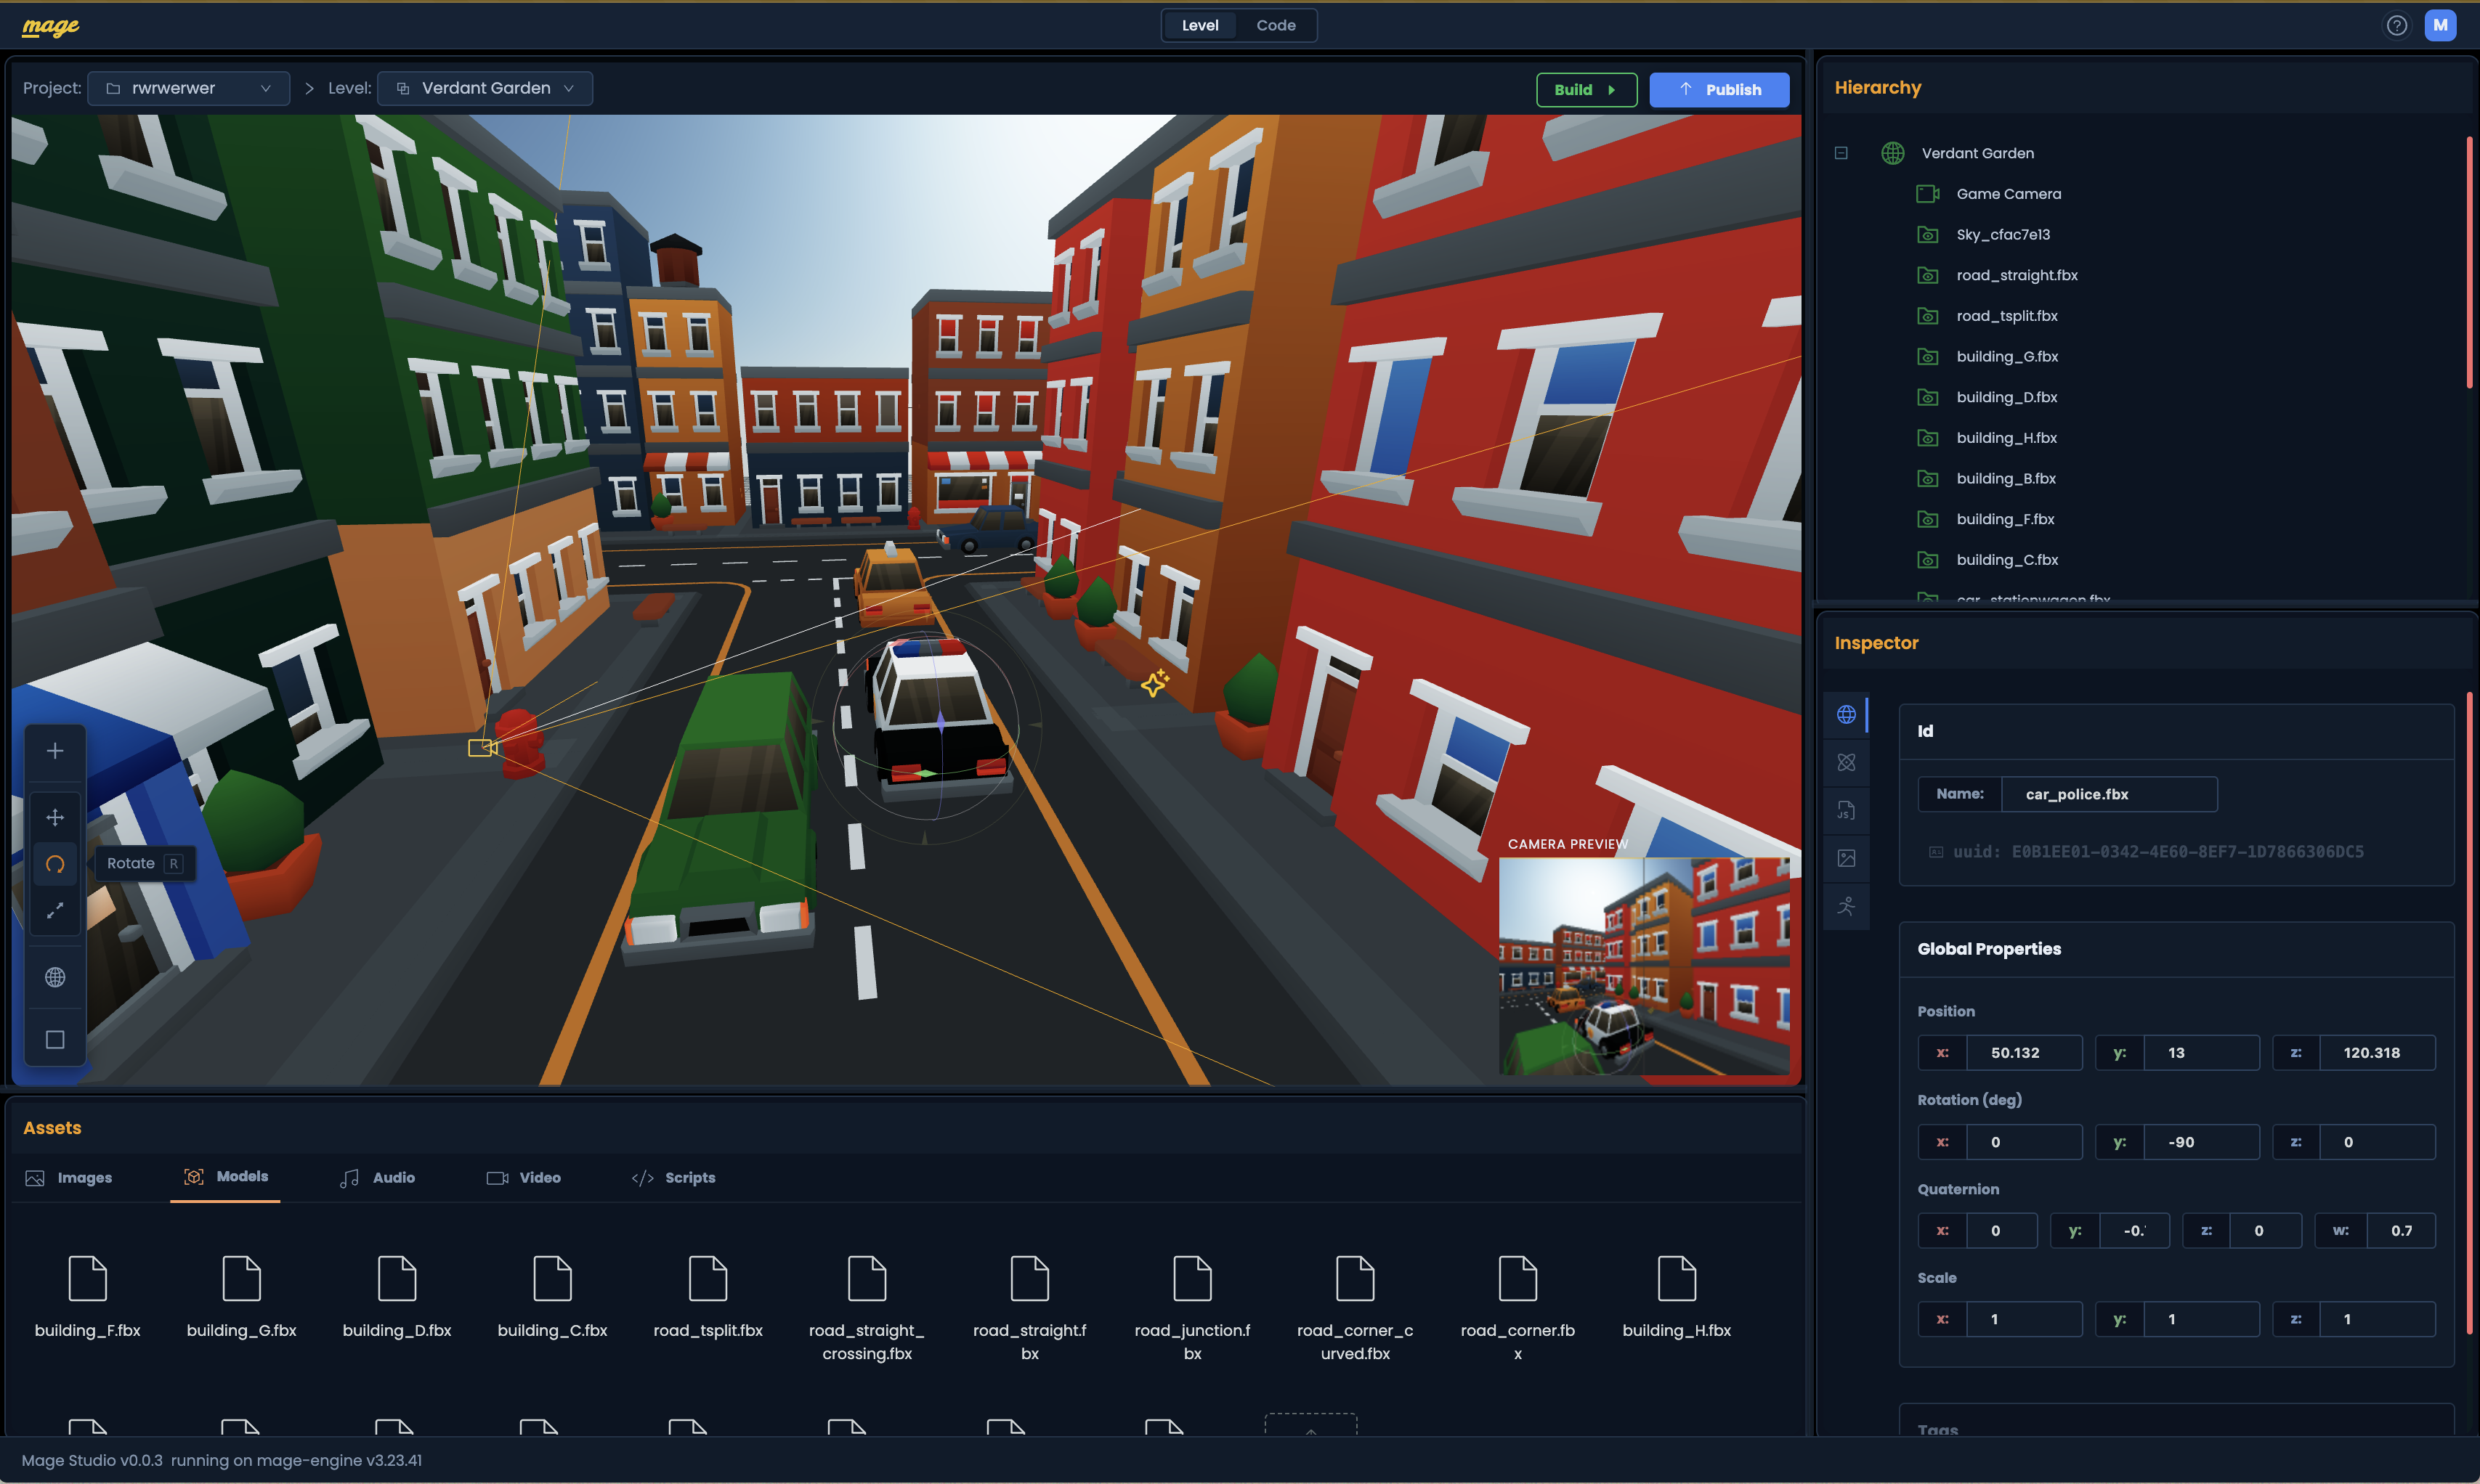The width and height of the screenshot is (2480, 1484).
Task: Click the add object plus icon
Action: click(55, 750)
